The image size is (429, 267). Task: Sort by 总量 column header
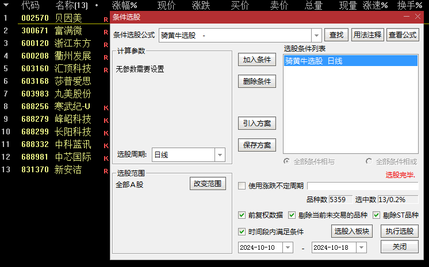314,5
